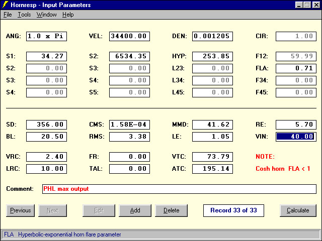Image resolution: width=322 pixels, height=241 pixels.
Task: Close the Hornresp window
Action: click(316, 5)
